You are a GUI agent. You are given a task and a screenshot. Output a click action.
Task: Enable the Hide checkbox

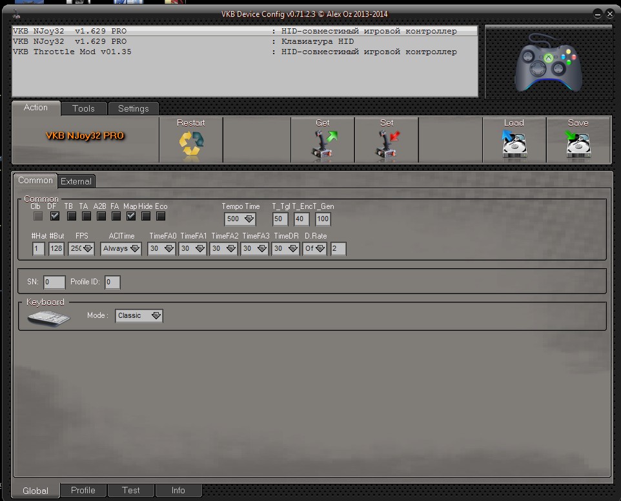pyautogui.click(x=146, y=216)
